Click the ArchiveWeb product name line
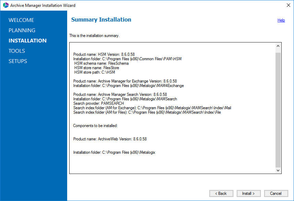The height and width of the screenshot is (201, 294). pyautogui.click(x=110, y=139)
